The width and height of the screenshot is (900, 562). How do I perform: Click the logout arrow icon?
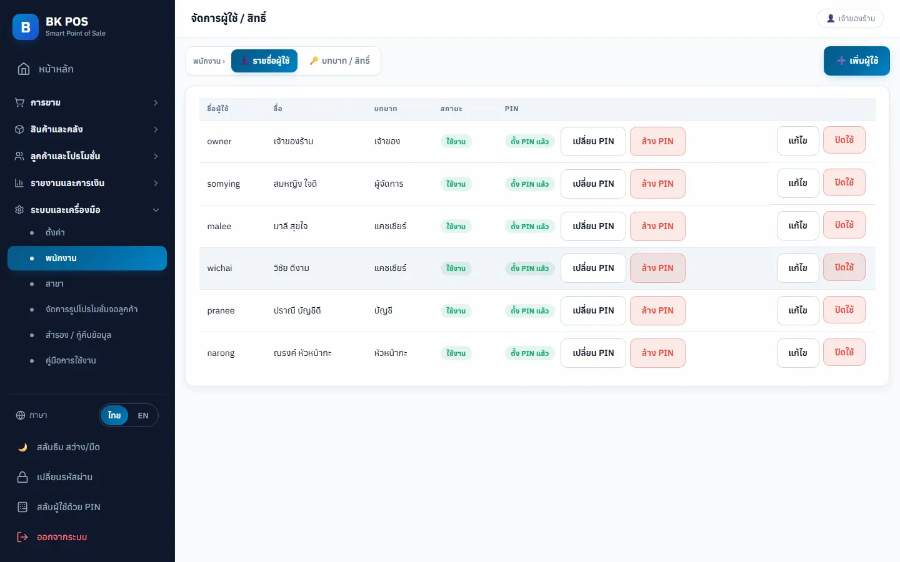(x=22, y=537)
